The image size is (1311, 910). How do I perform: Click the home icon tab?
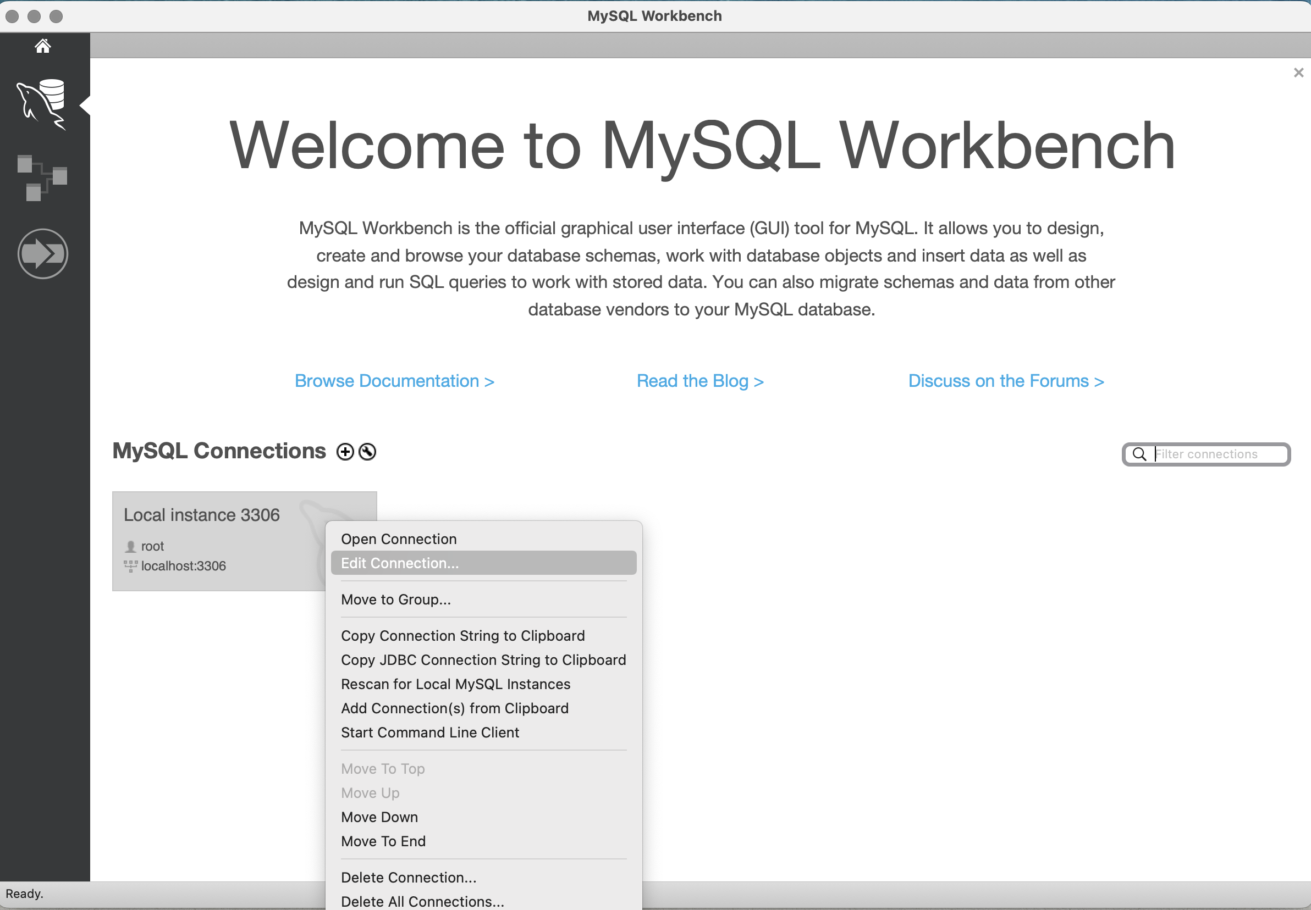click(43, 46)
